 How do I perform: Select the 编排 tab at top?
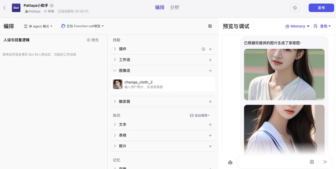[x=160, y=7]
